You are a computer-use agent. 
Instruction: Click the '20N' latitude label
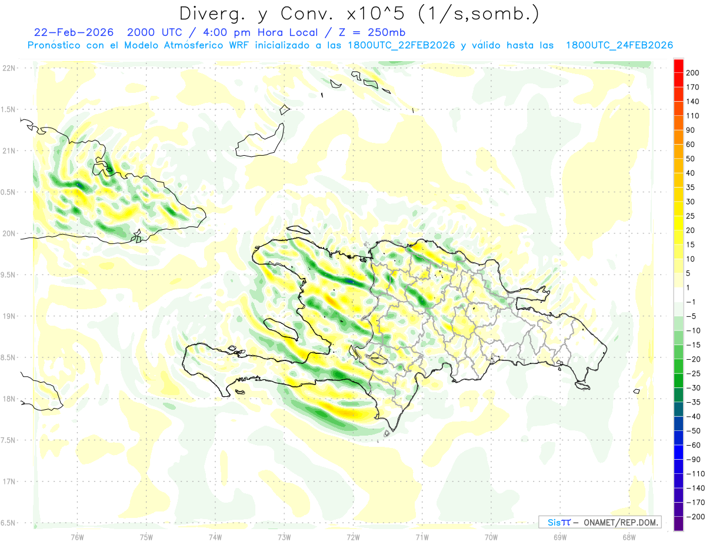(8, 233)
